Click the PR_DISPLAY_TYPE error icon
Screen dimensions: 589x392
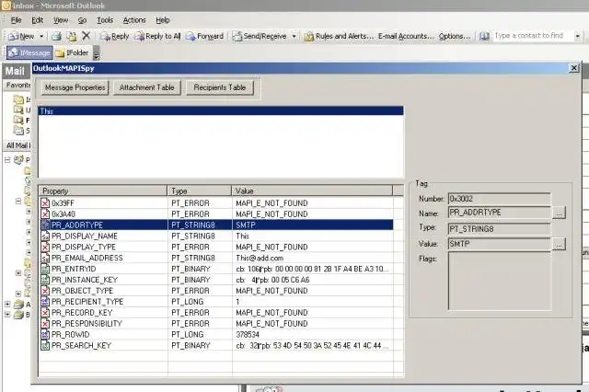pyautogui.click(x=45, y=247)
